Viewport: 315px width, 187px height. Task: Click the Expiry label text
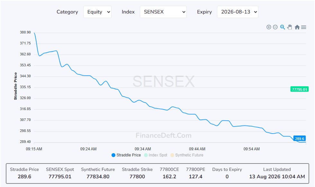(x=204, y=12)
